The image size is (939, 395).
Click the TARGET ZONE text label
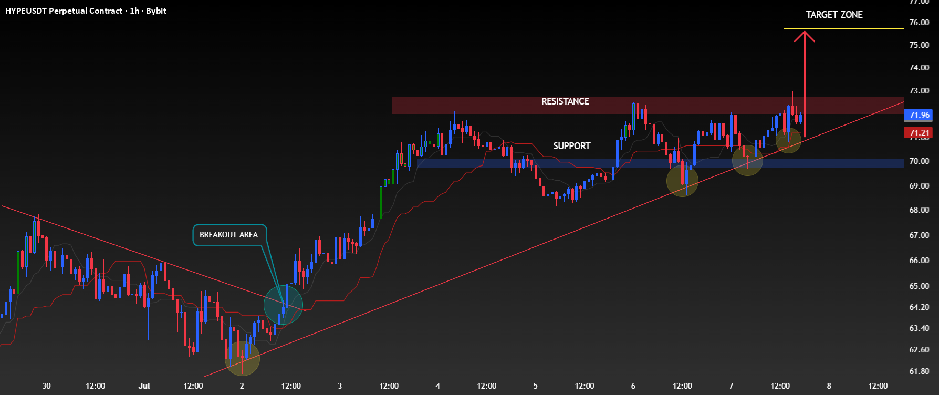(x=834, y=15)
